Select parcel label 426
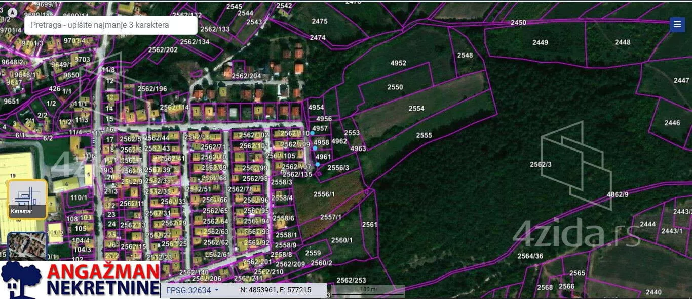Image resolution: width=692 pixels, height=299 pixels. tap(54, 89)
